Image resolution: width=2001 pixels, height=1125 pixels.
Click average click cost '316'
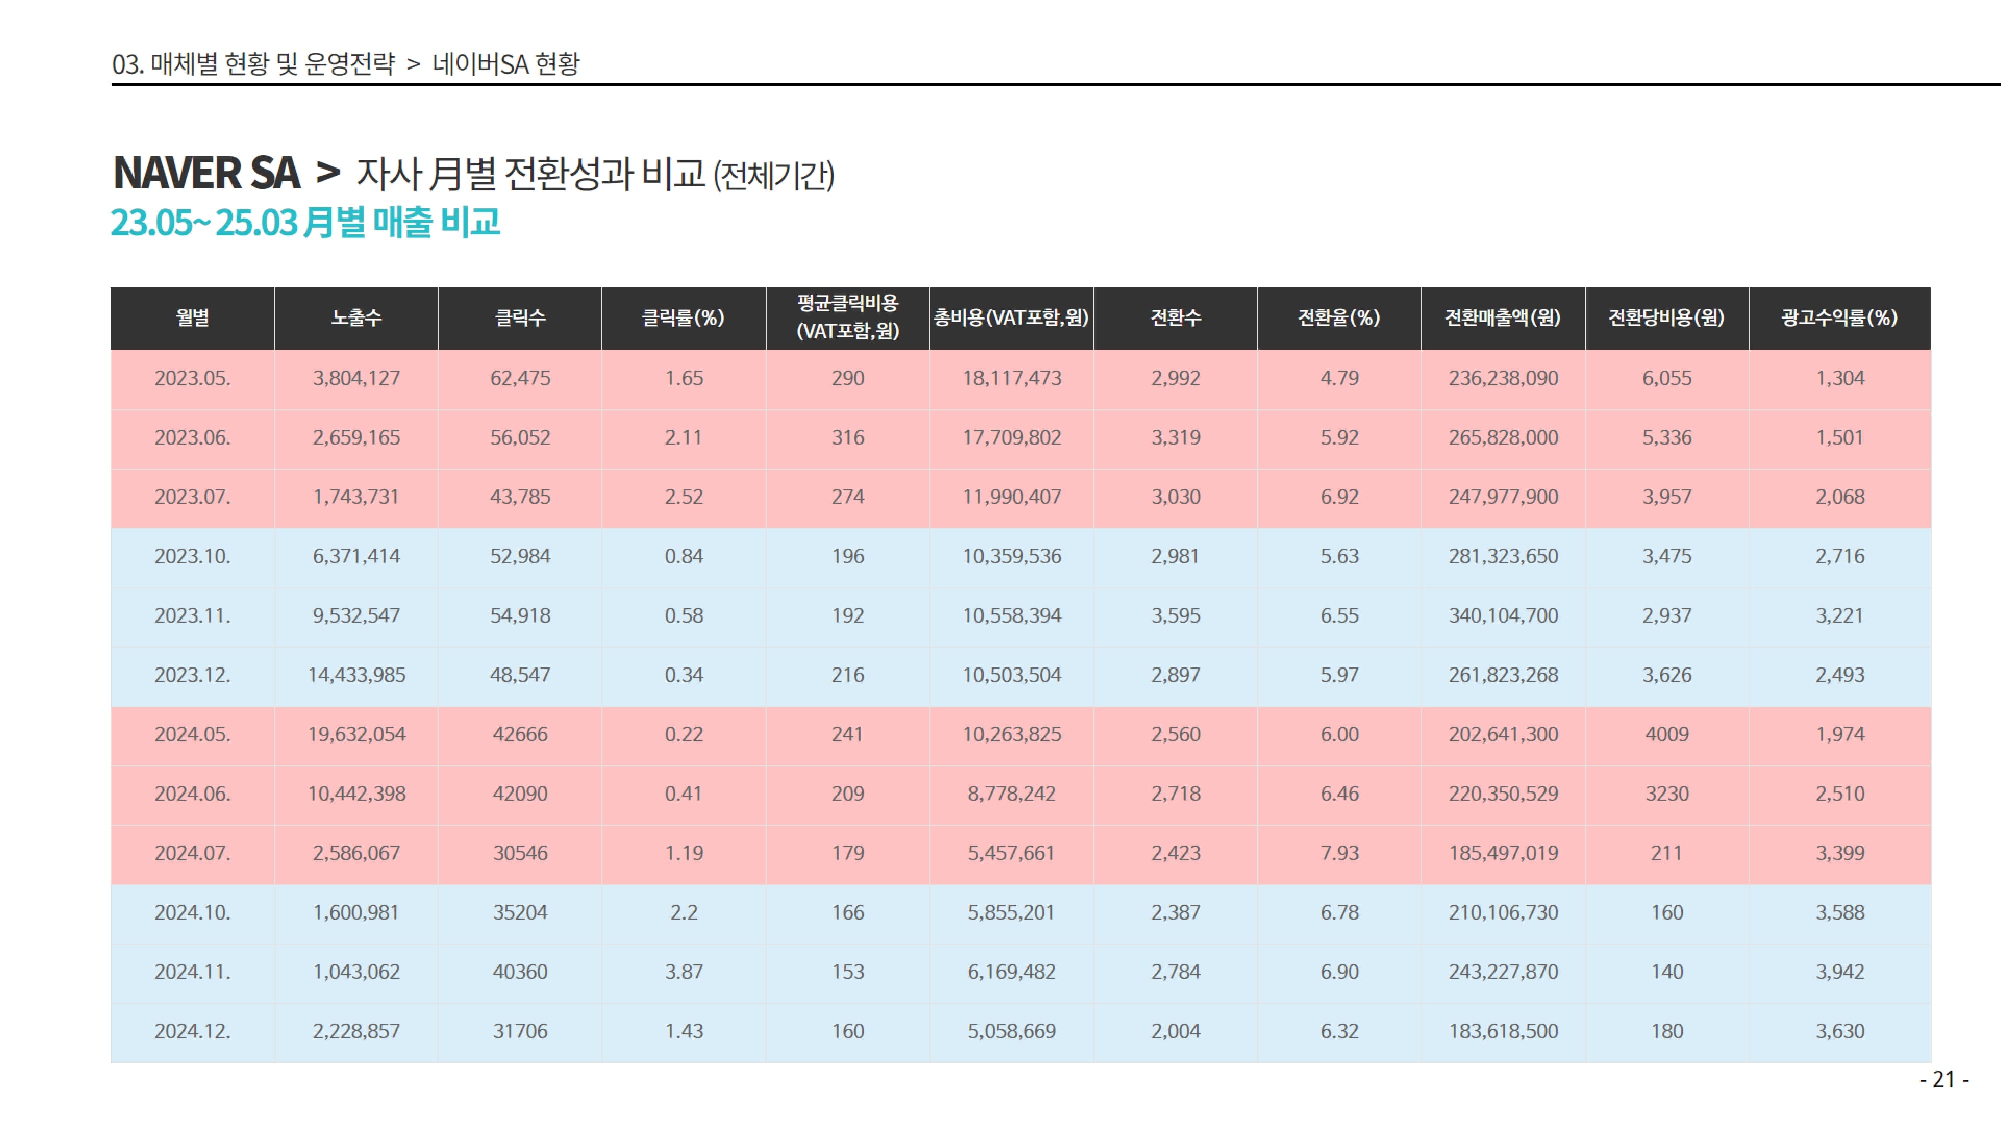848,438
